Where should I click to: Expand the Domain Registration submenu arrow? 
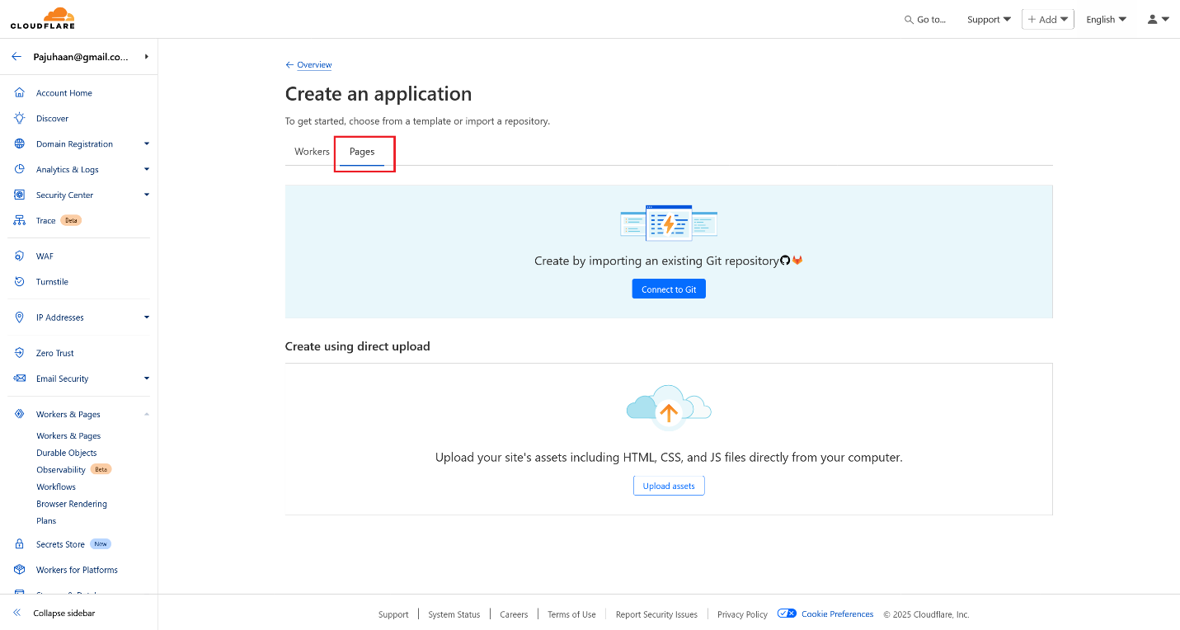click(147, 144)
